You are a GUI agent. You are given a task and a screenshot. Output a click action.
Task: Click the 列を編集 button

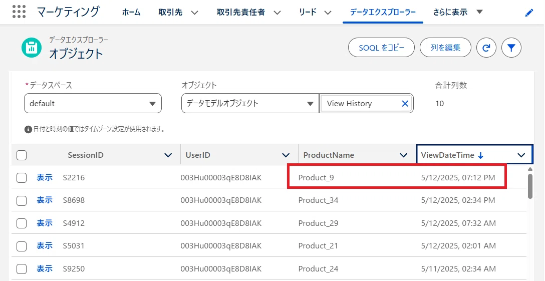point(446,48)
